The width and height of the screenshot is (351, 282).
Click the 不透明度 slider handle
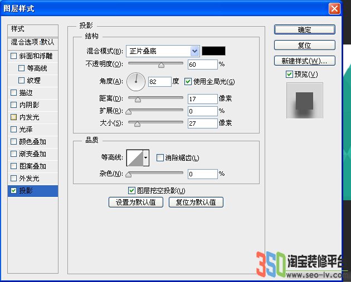point(161,65)
